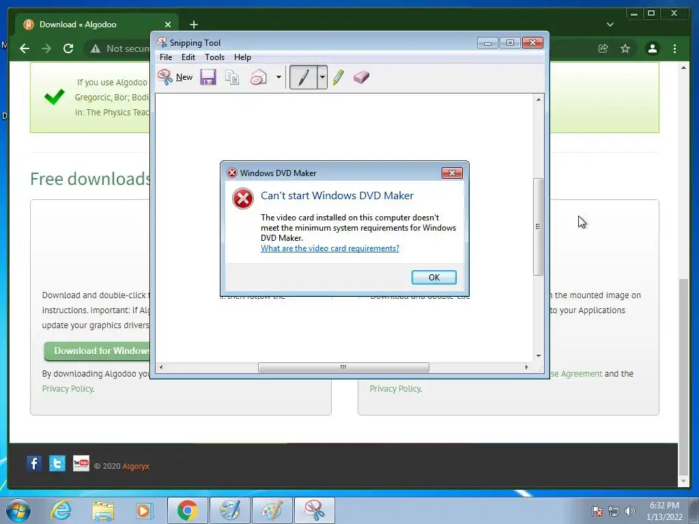
Task: Open the left Privacy Policy link
Action: [68, 388]
